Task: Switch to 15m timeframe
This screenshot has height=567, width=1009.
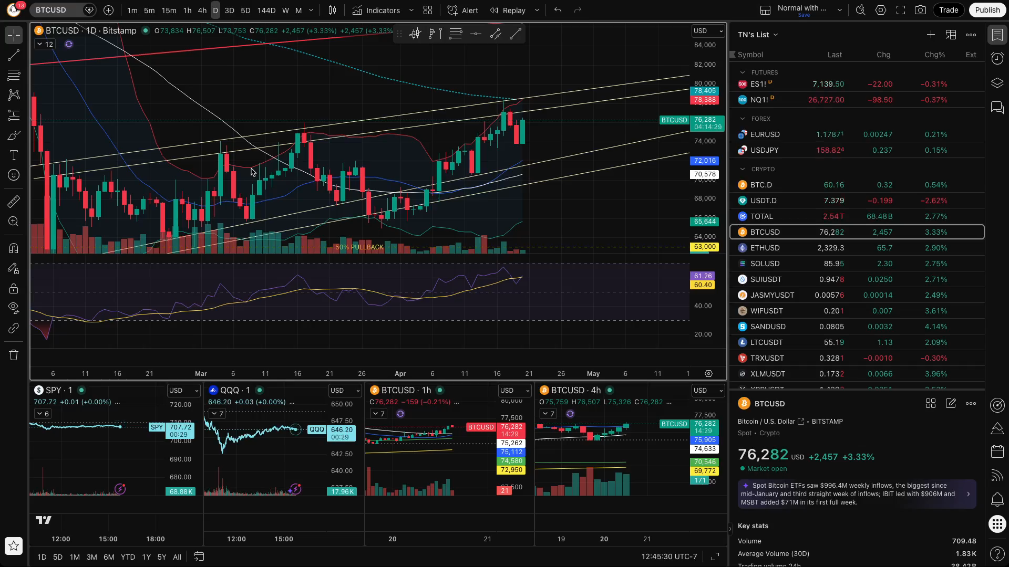Action: tap(169, 10)
